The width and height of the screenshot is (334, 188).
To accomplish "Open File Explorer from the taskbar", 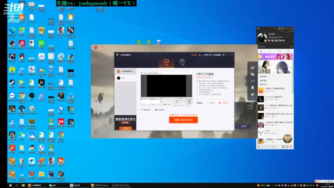I will [x=23, y=185].
